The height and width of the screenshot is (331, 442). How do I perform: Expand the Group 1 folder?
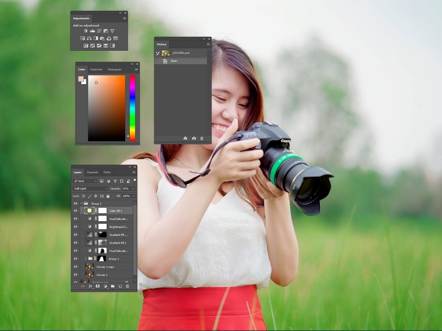[x=86, y=259]
